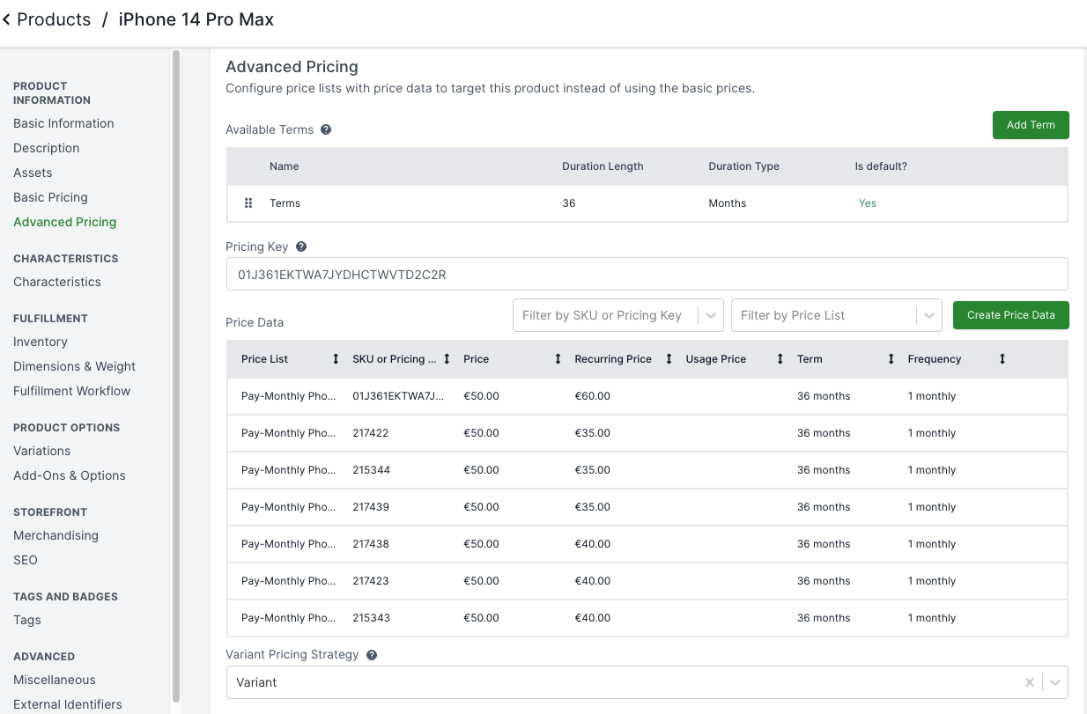1087x714 pixels.
Task: Open the Available Terms help icon
Action: 326,129
